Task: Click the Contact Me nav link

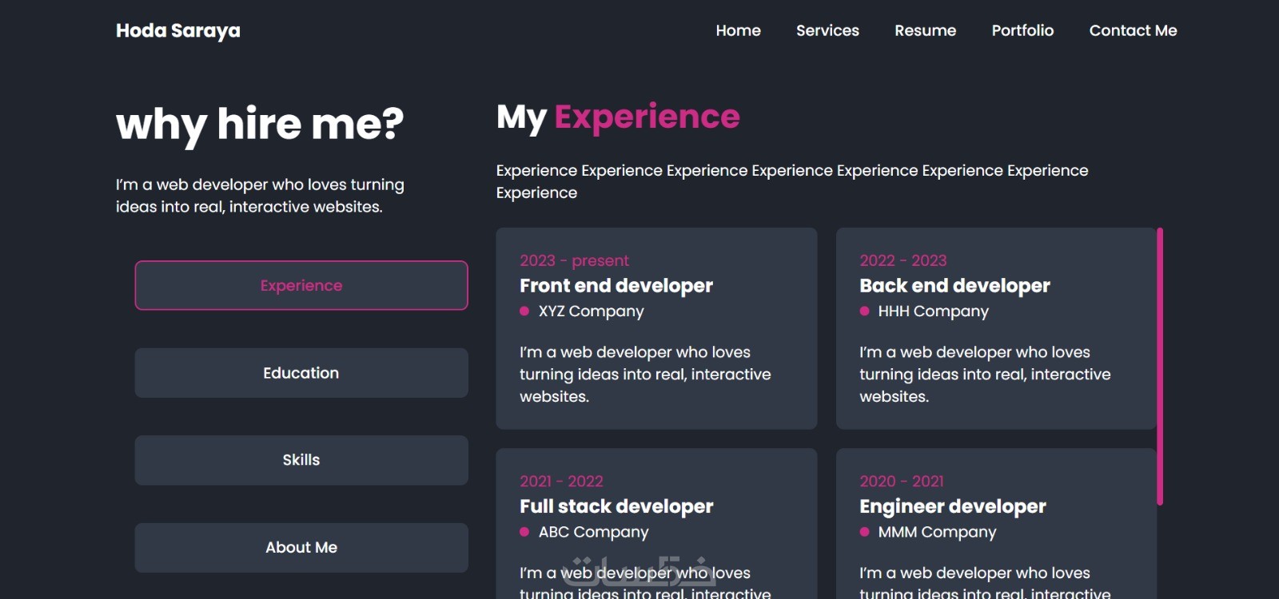Action: pos(1133,30)
